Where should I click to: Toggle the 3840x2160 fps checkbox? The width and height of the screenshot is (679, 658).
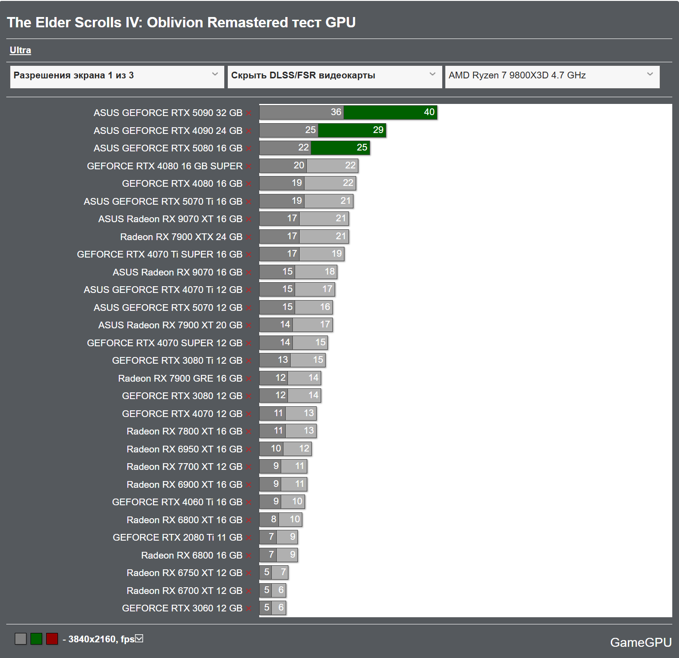click(x=139, y=638)
